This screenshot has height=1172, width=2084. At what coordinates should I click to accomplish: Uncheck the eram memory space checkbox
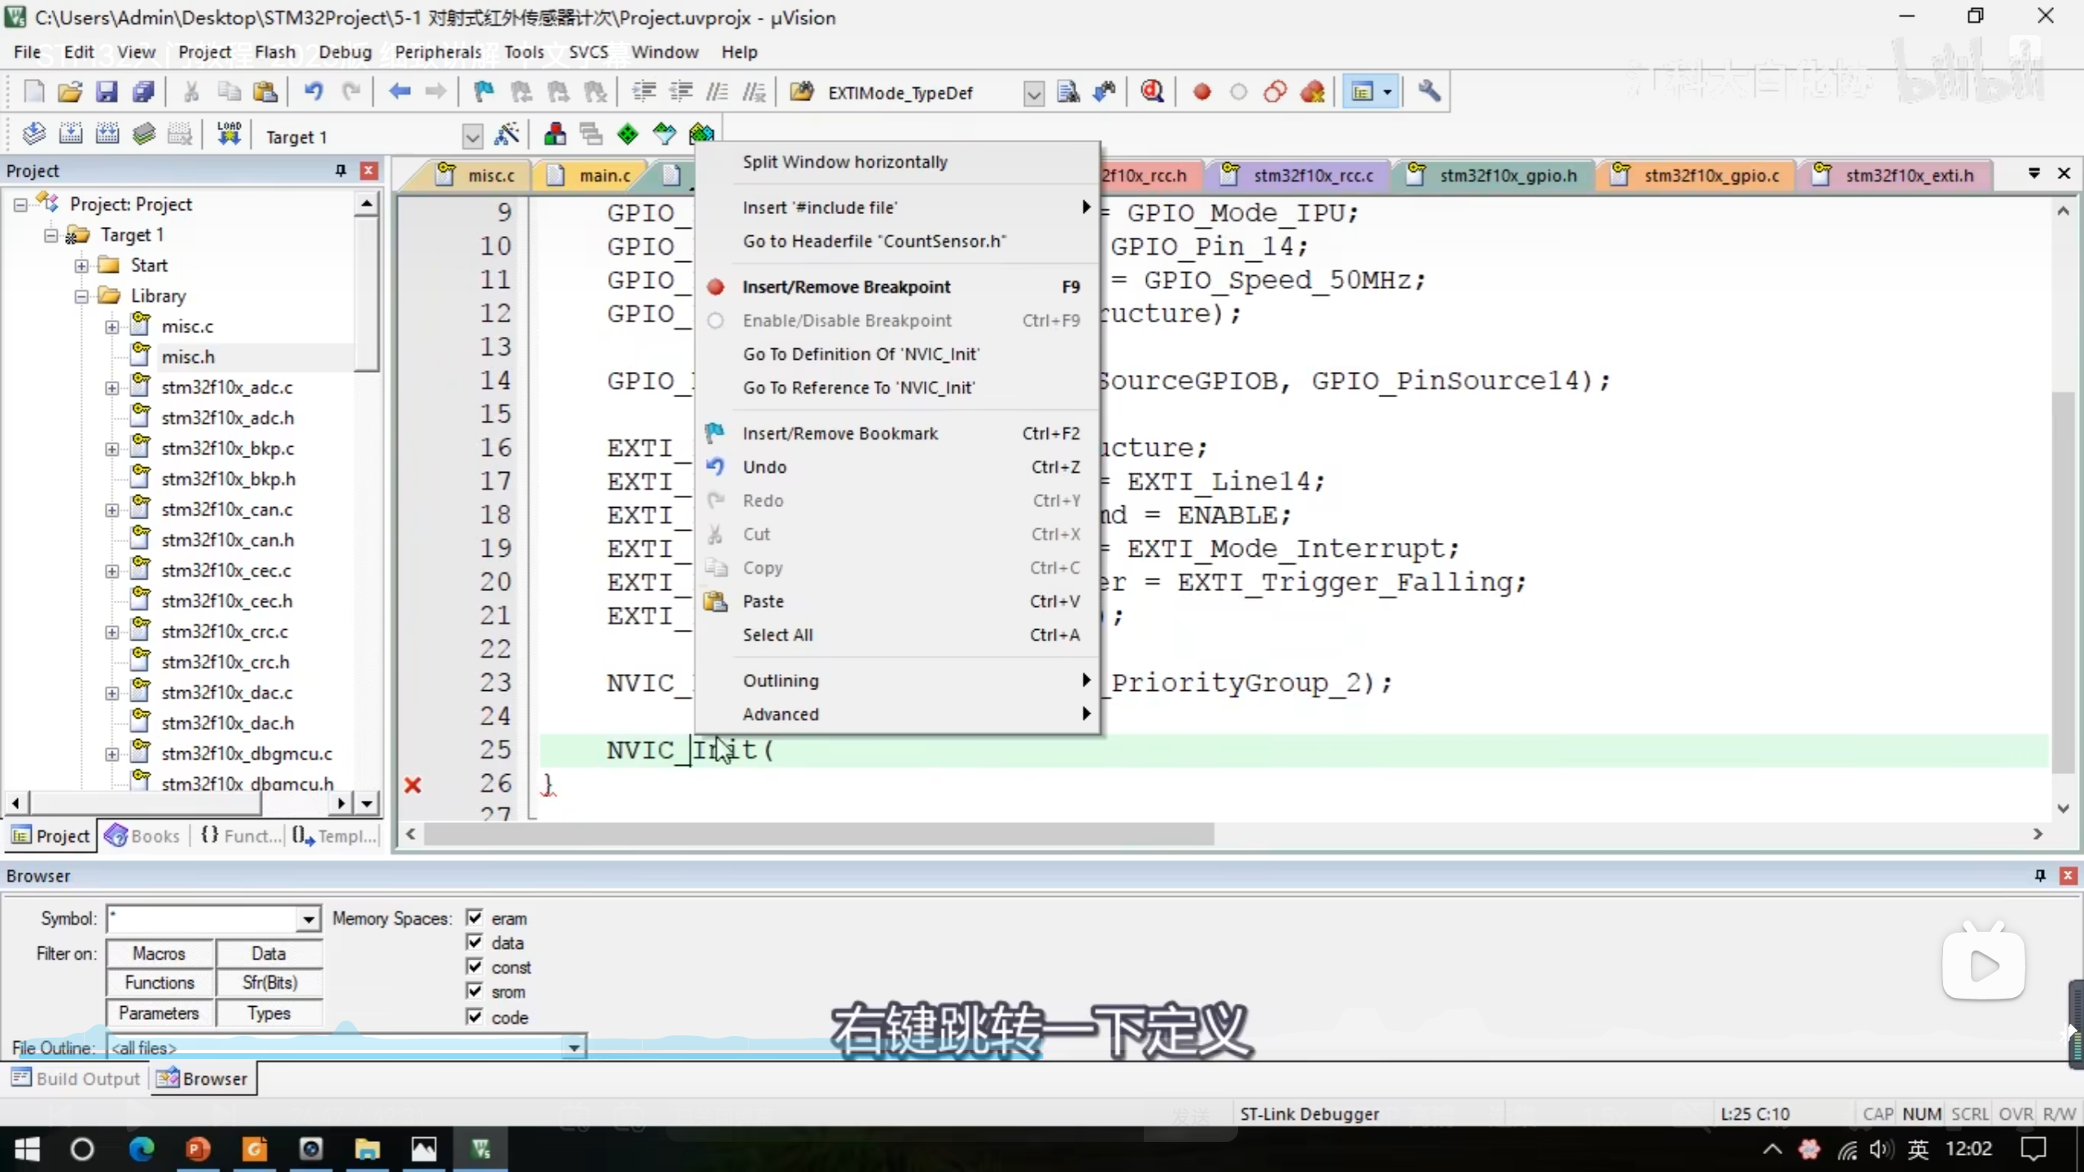tap(475, 917)
